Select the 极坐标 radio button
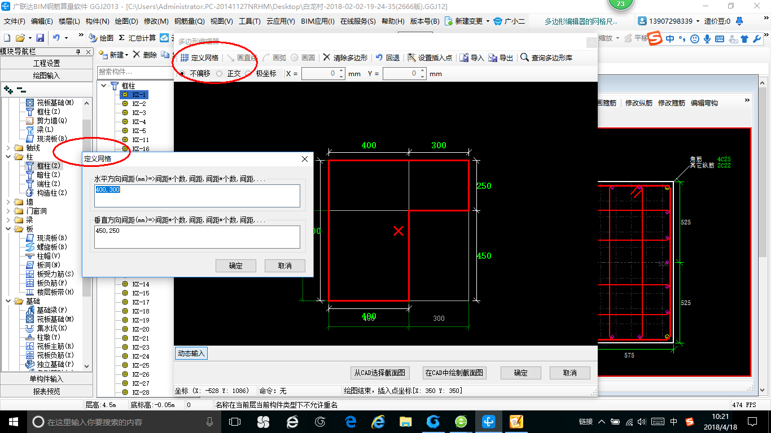This screenshot has height=433, width=771. click(x=248, y=73)
